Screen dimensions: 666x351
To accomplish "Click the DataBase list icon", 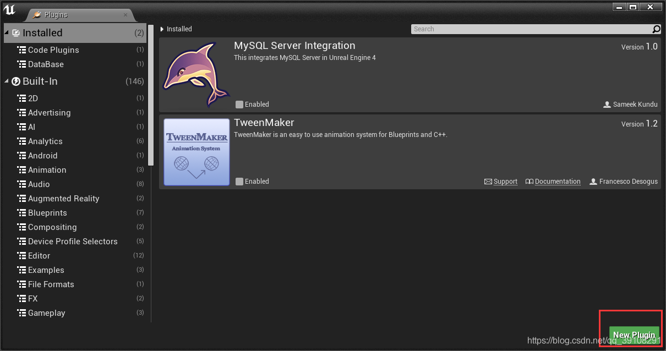I will tap(21, 64).
